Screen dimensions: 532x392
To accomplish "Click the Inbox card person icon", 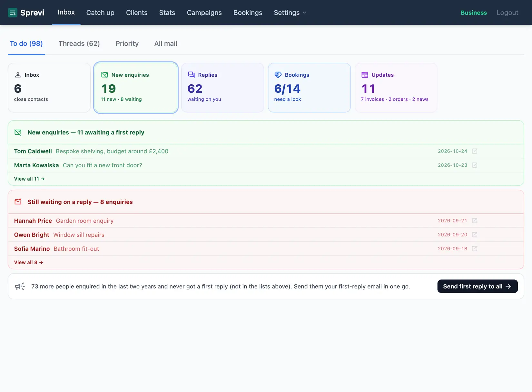I will point(18,75).
